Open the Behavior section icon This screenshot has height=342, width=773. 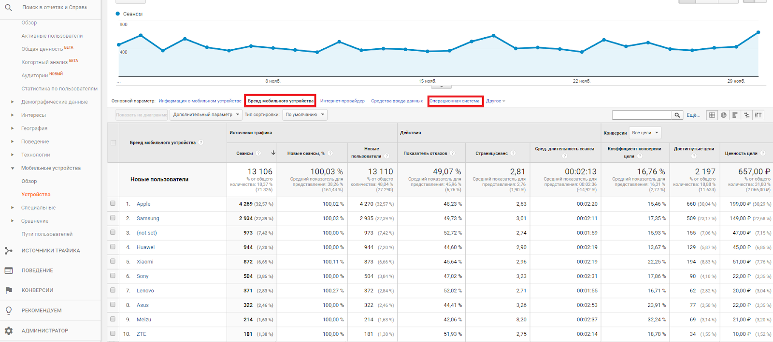tap(8, 271)
